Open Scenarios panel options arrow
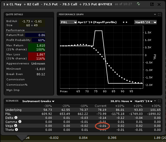The image size is (166, 142). click(155, 101)
